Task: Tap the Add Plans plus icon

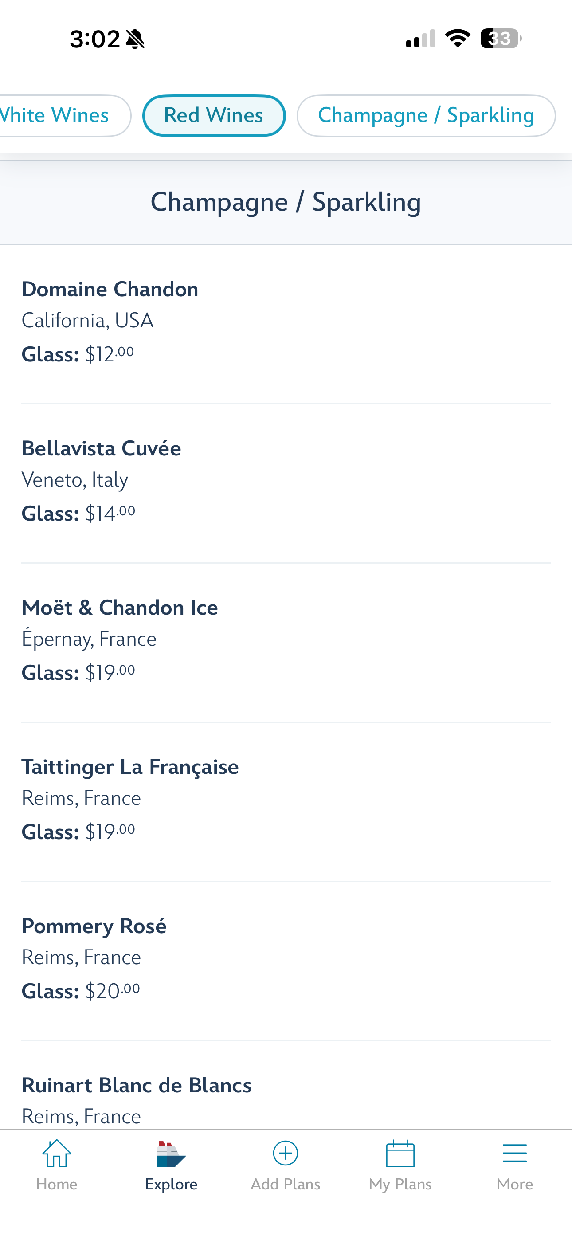Action: [x=286, y=1154]
